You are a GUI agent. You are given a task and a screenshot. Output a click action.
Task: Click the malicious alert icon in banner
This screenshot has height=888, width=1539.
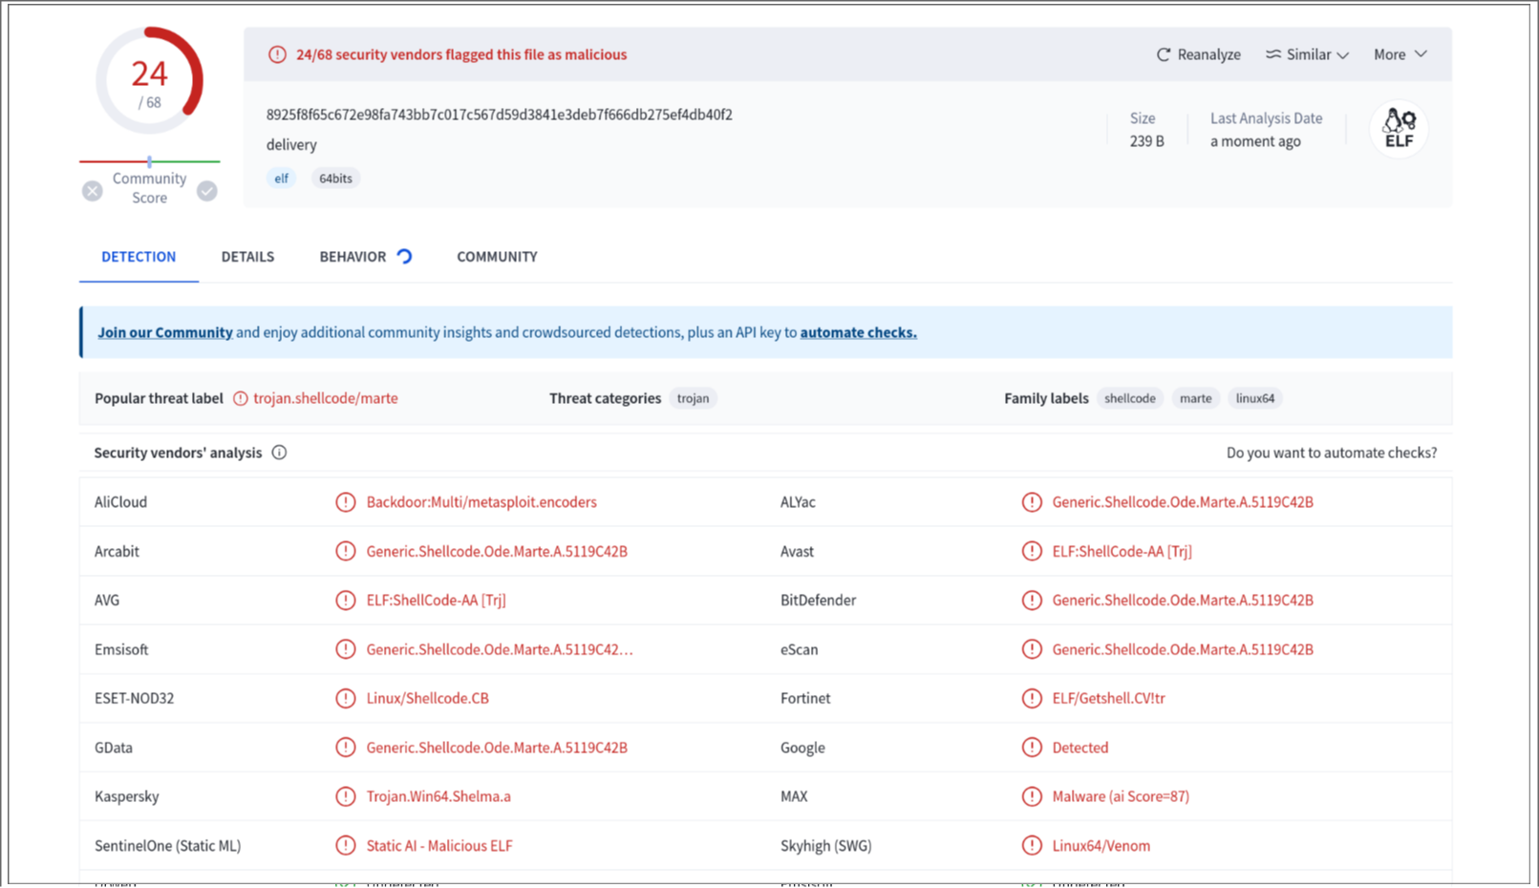[x=277, y=54]
